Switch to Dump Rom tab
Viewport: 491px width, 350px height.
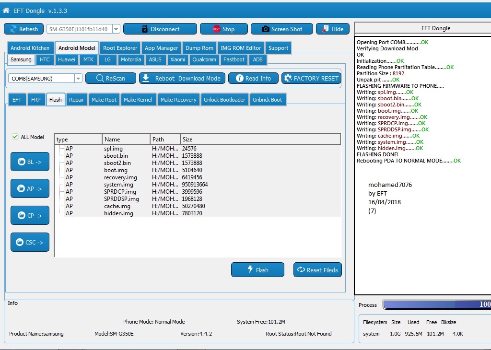tap(199, 48)
